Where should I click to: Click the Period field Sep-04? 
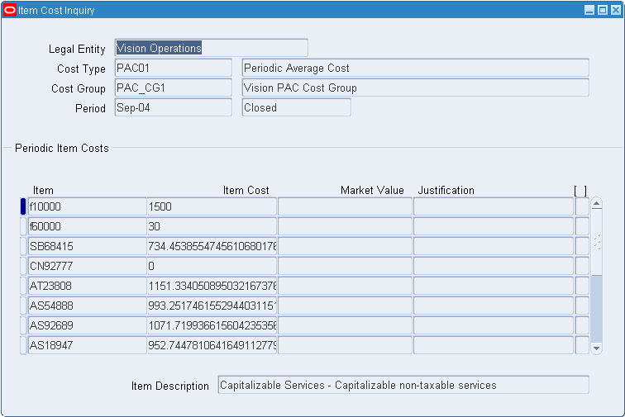(173, 107)
